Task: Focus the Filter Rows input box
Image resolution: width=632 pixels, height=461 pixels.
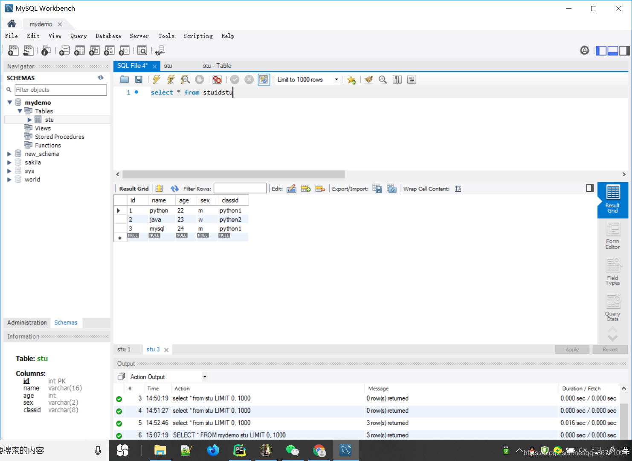Action: pyautogui.click(x=240, y=188)
